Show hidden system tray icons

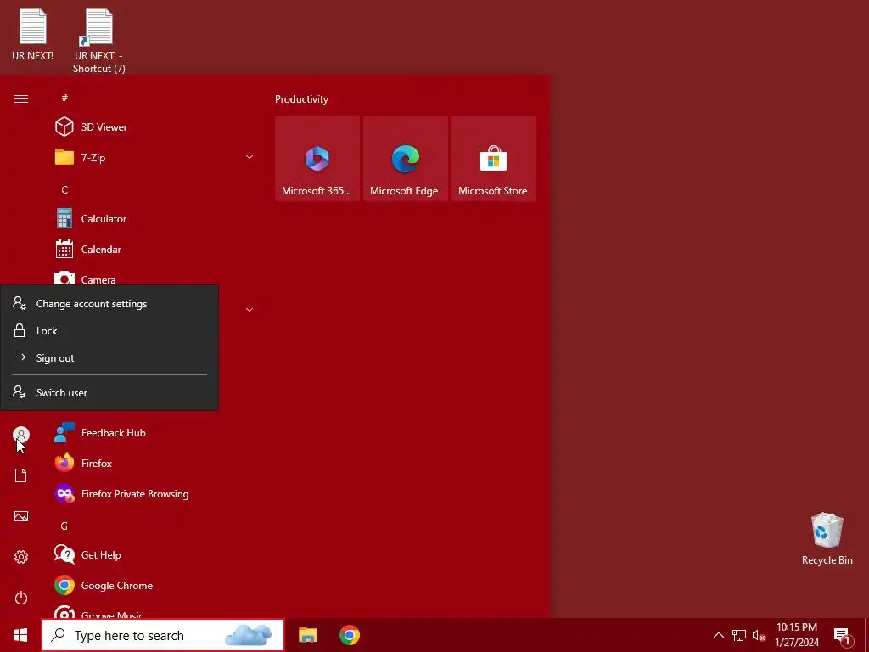click(718, 635)
